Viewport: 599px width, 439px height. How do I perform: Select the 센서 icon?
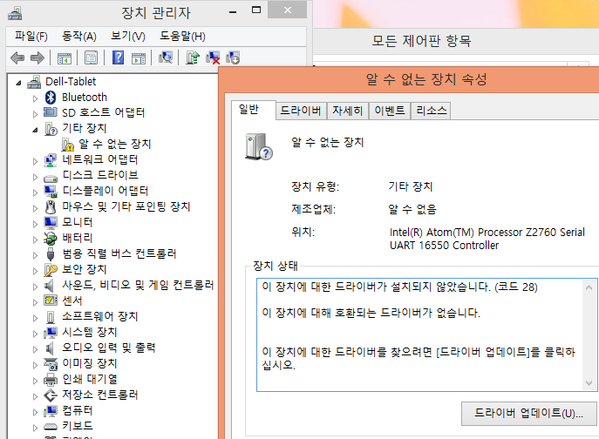click(x=51, y=301)
